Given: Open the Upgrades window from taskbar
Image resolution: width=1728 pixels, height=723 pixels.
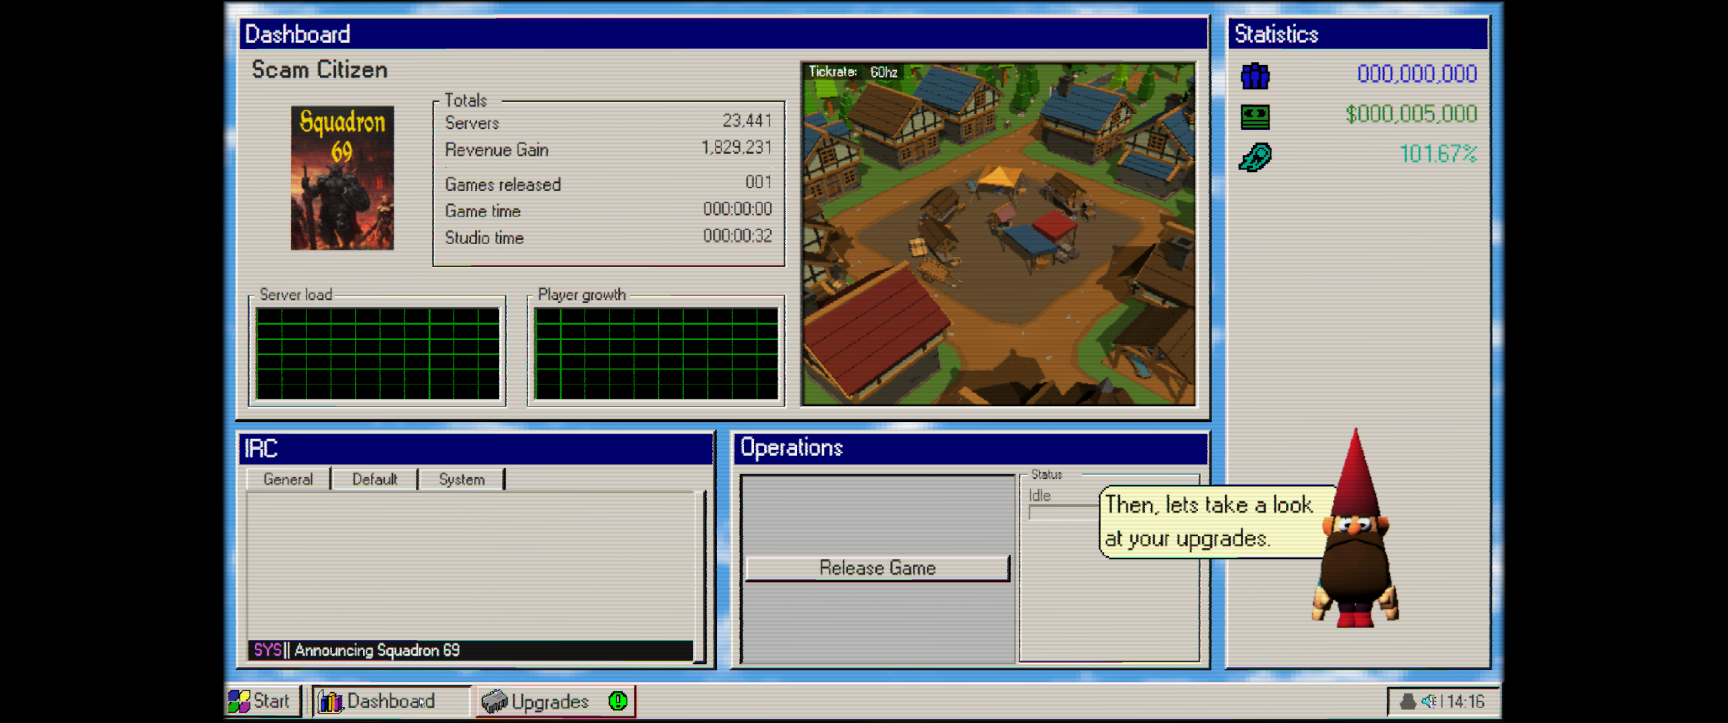Looking at the screenshot, I should [549, 701].
